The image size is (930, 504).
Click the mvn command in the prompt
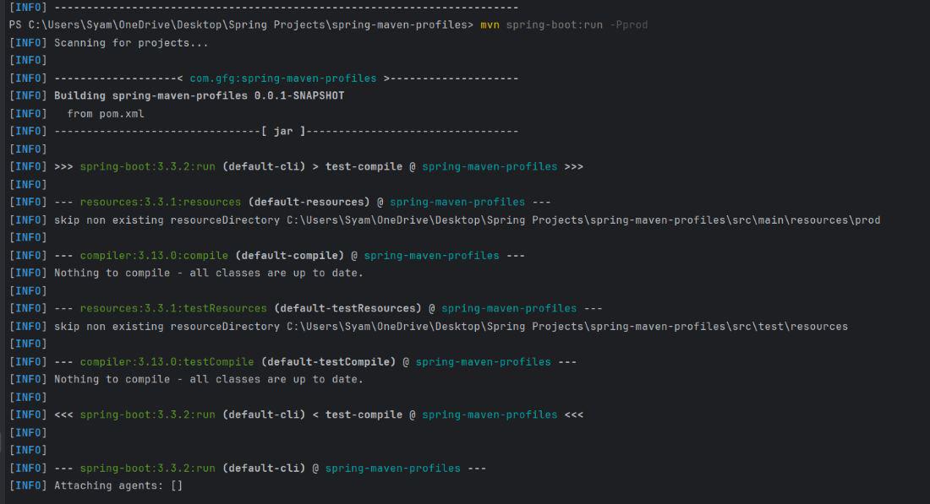click(x=490, y=24)
